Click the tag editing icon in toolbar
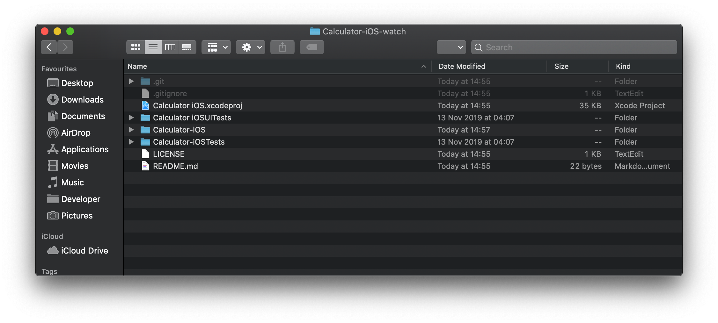This screenshot has width=718, height=323. coord(311,47)
